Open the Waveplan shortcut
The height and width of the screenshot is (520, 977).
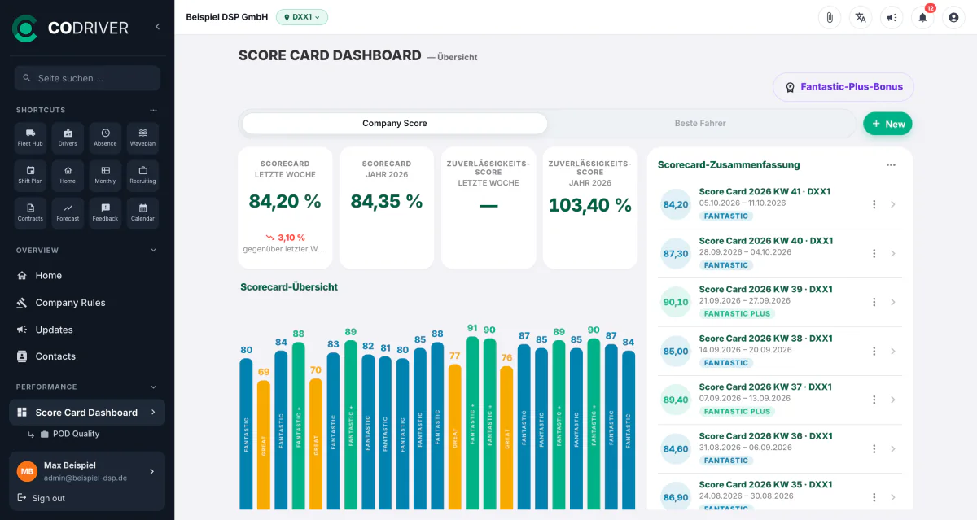click(x=142, y=138)
